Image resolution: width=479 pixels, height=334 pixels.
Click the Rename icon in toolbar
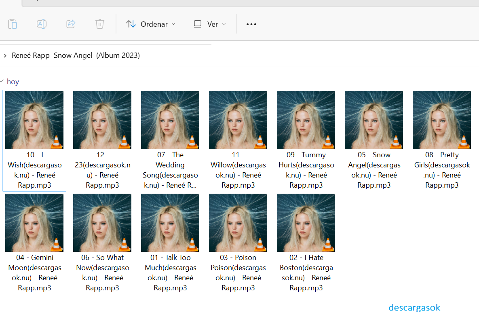(42, 24)
